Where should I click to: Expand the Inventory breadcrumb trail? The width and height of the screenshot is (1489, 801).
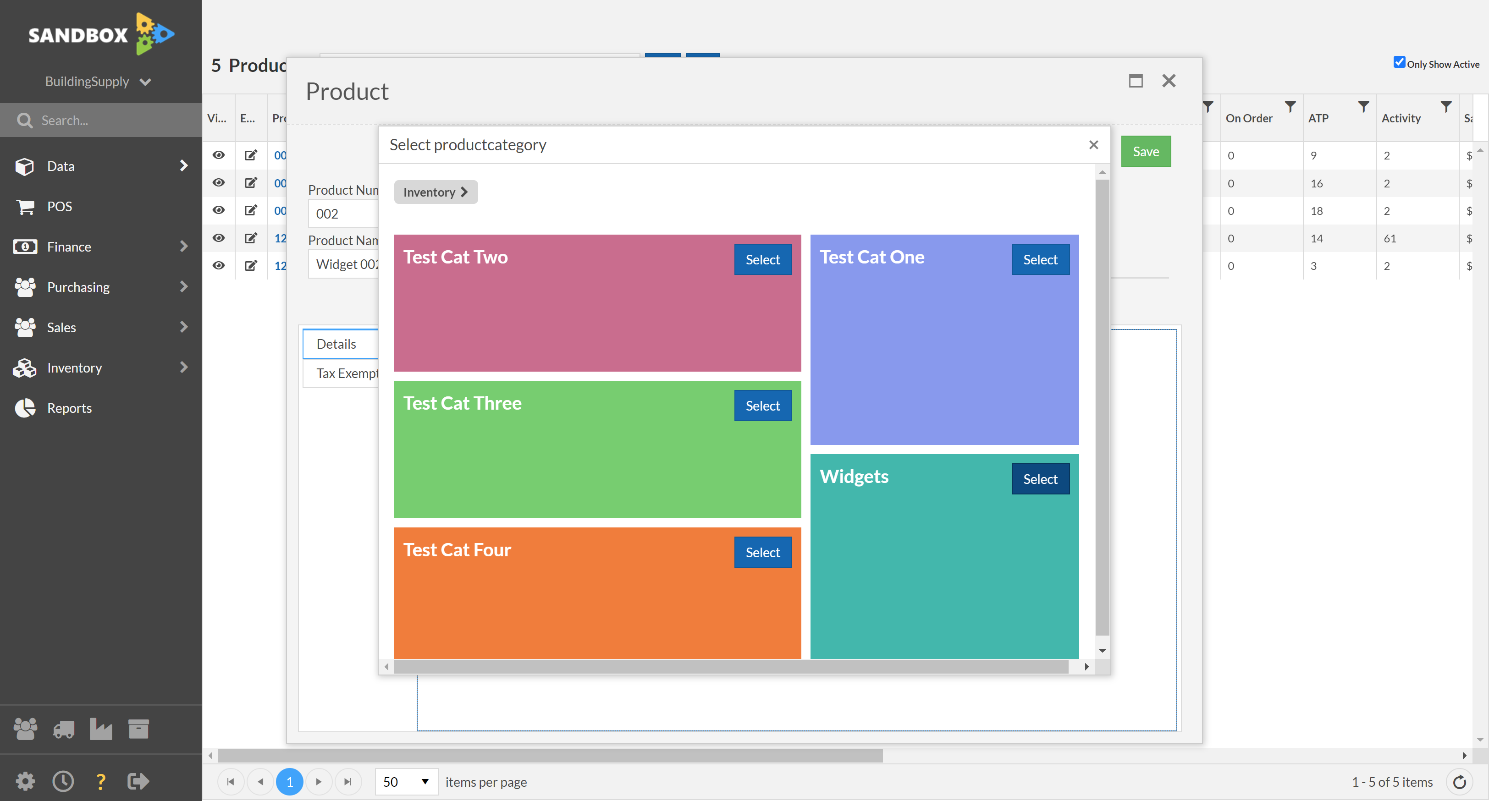[465, 192]
